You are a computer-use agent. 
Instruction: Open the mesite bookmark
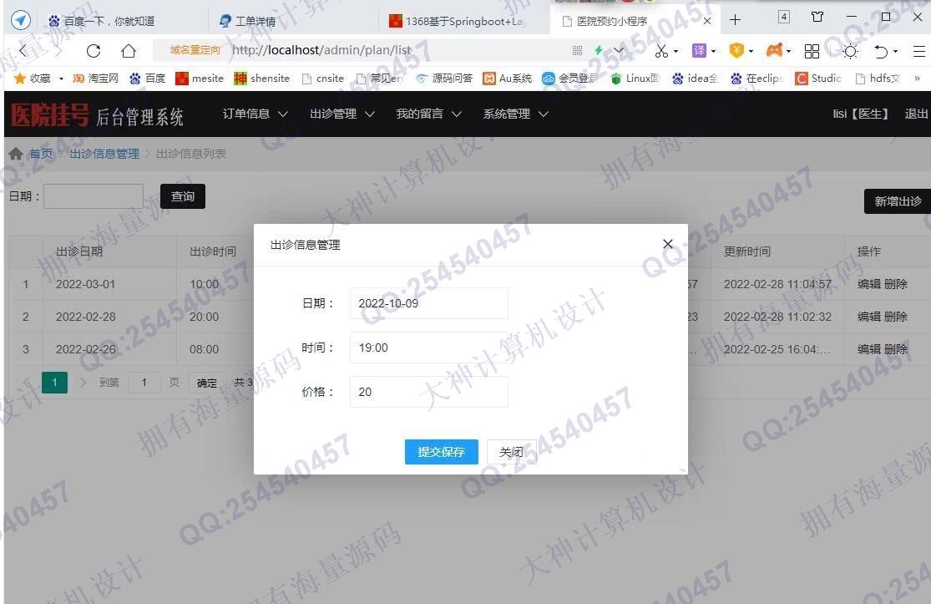pyautogui.click(x=200, y=78)
